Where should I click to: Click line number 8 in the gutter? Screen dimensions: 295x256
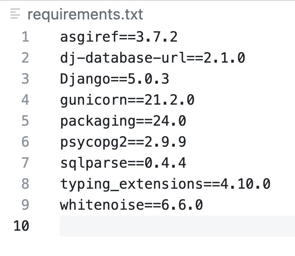(x=25, y=184)
